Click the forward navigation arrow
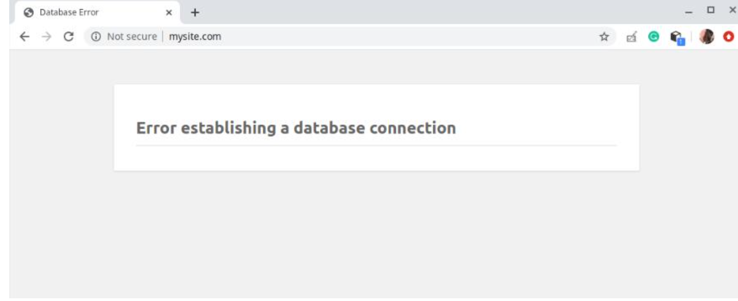Image resolution: width=738 pixels, height=301 pixels. tap(46, 37)
